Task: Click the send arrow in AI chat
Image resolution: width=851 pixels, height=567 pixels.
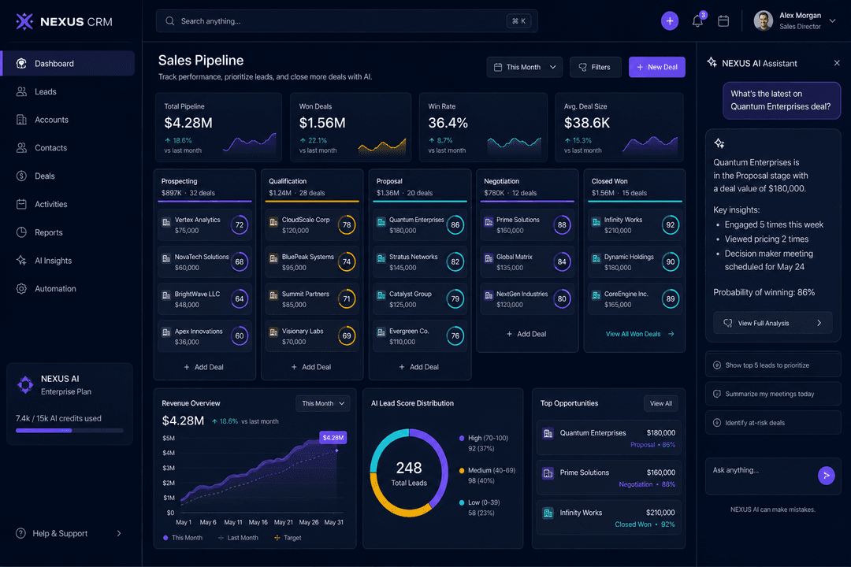Action: (826, 476)
